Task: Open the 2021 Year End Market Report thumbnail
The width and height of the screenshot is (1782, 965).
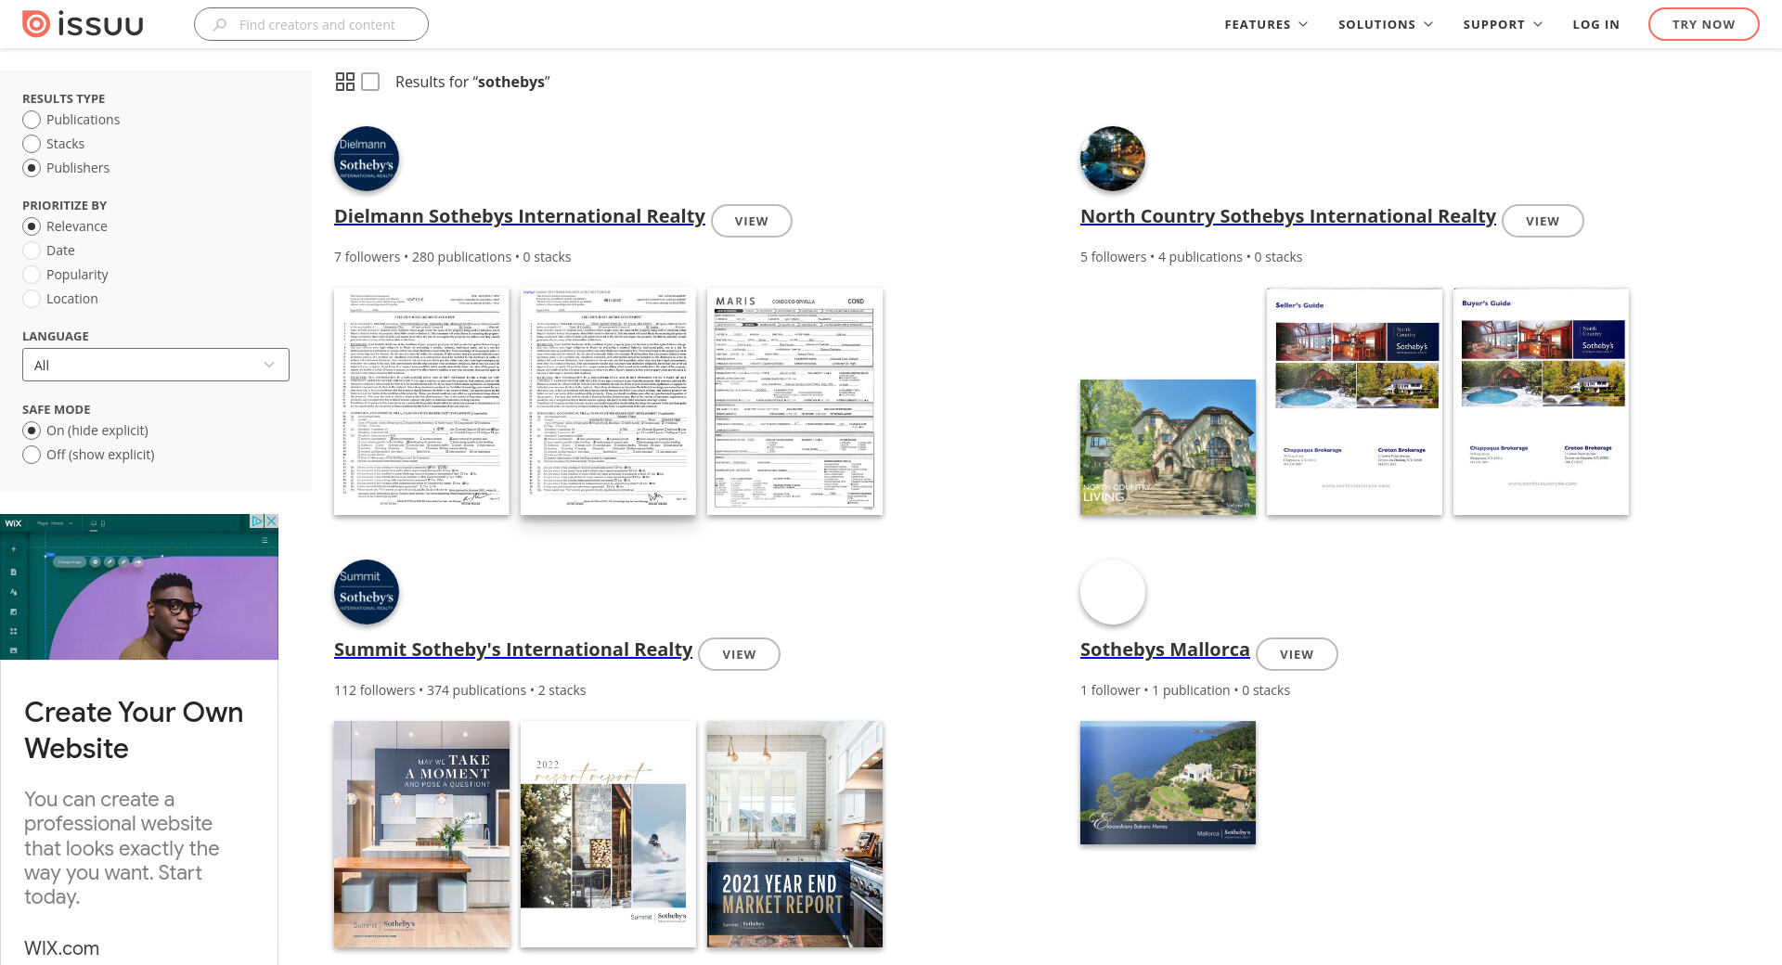Action: click(794, 834)
